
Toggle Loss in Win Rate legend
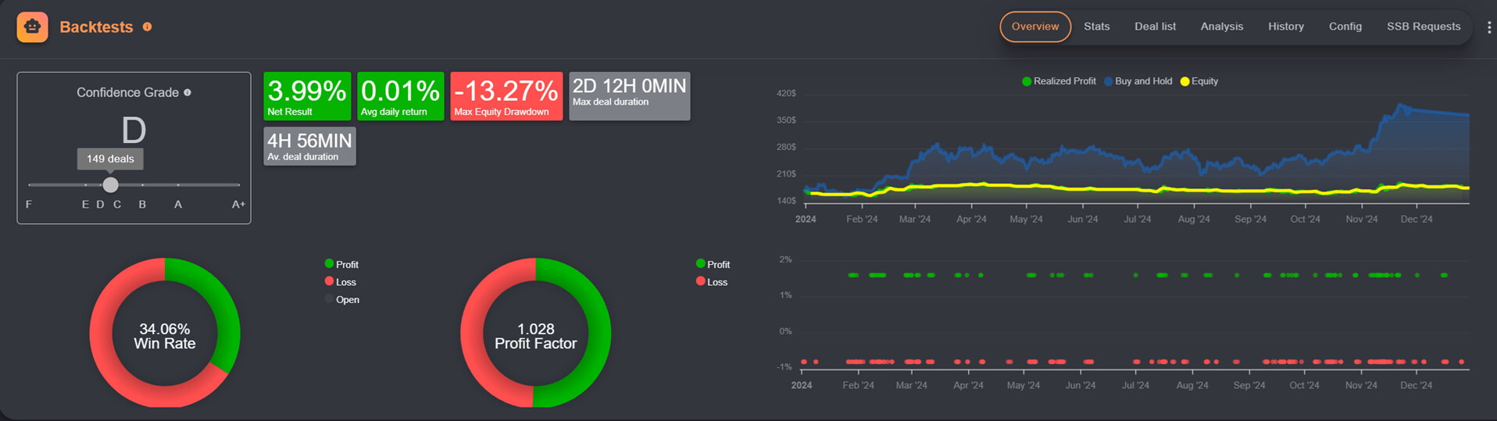tap(341, 282)
